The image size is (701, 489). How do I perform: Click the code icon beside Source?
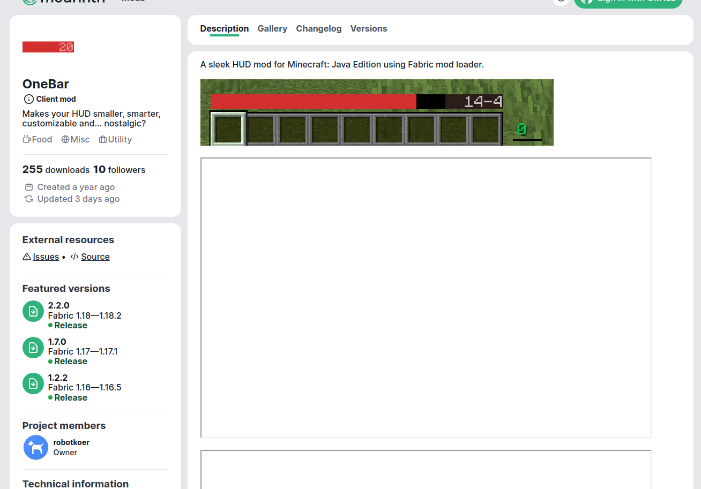click(75, 257)
